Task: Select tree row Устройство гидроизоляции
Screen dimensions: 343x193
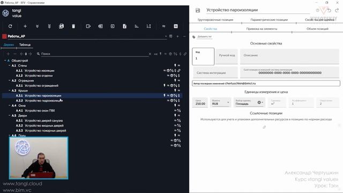Action: [92, 101]
